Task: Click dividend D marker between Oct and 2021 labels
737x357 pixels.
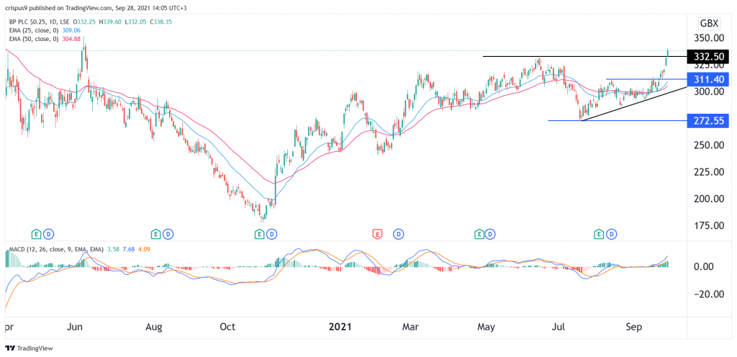Action: pyautogui.click(x=271, y=233)
